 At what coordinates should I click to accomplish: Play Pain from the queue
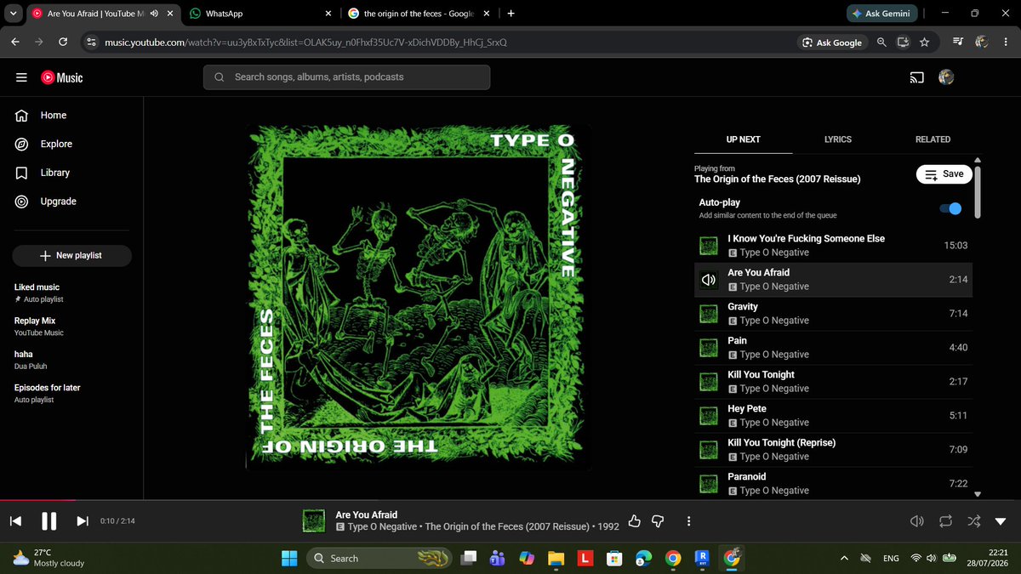coord(834,348)
